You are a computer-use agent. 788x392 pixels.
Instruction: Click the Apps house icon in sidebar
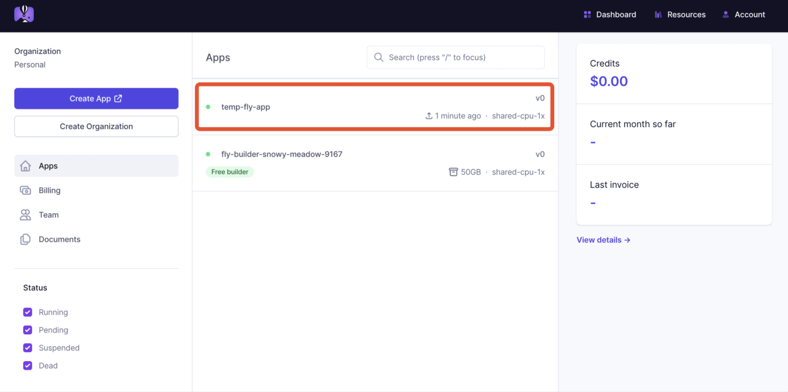(x=25, y=166)
